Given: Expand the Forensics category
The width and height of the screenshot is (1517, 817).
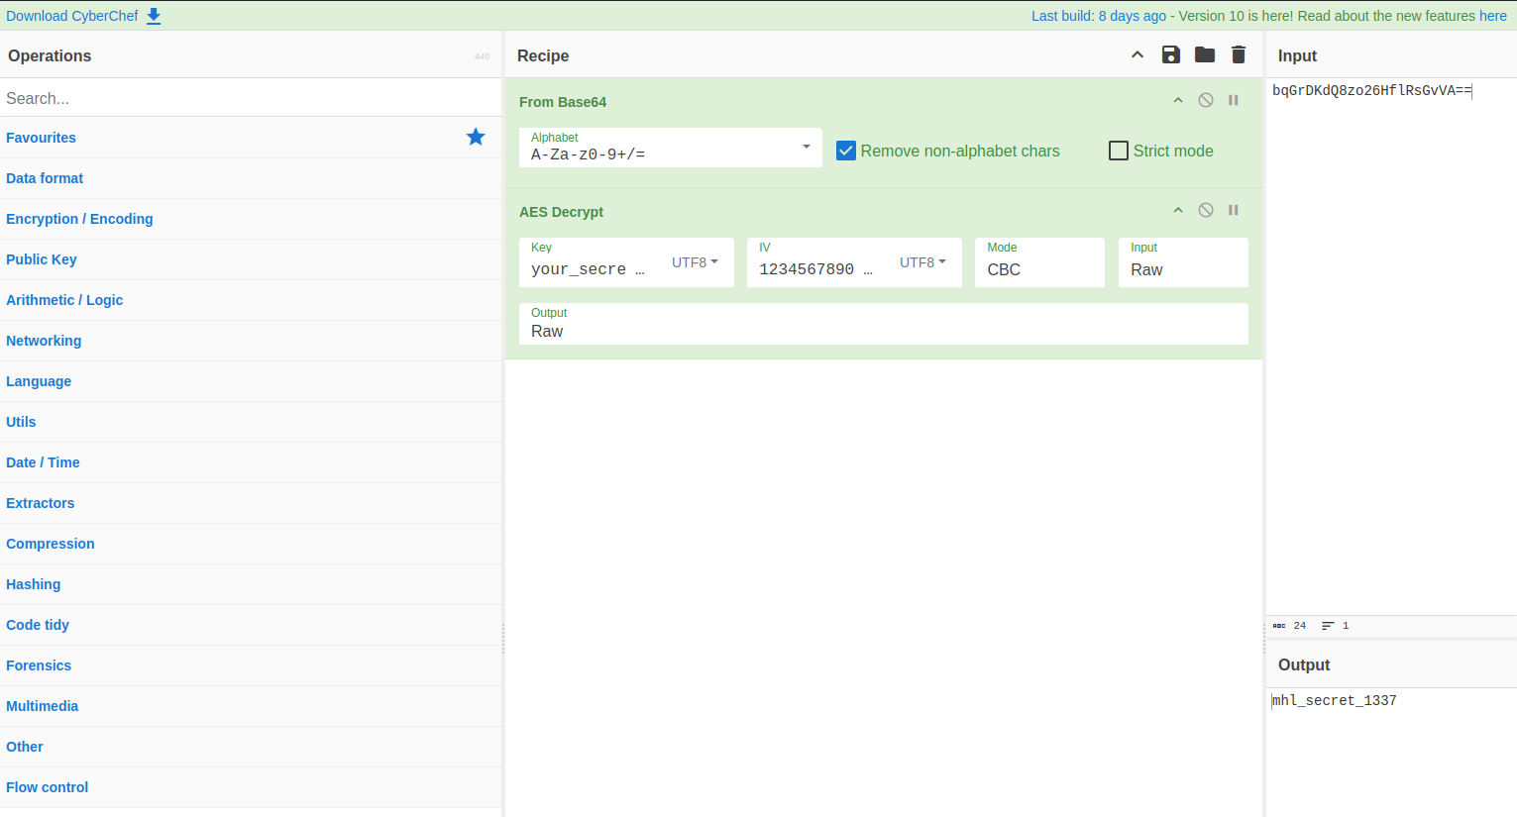Looking at the screenshot, I should [251, 665].
